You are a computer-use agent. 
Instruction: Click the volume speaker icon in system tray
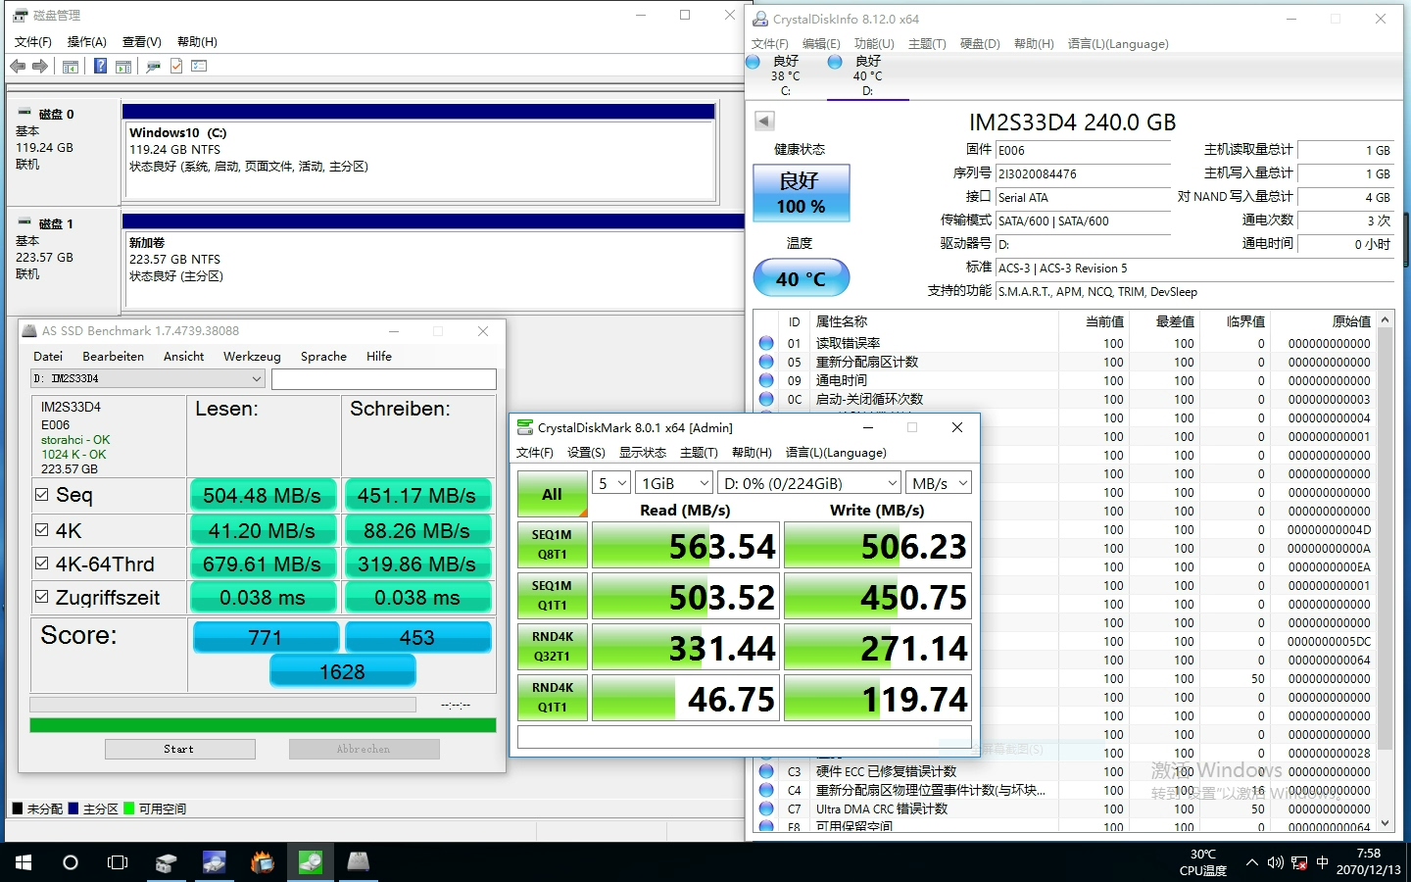pos(1275,862)
